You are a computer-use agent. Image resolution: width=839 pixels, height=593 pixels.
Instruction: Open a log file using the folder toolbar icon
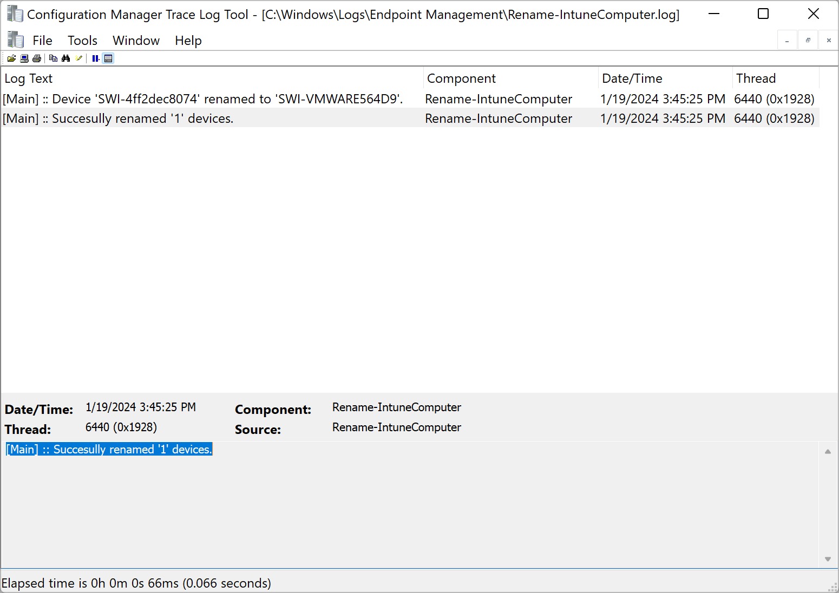(11, 58)
